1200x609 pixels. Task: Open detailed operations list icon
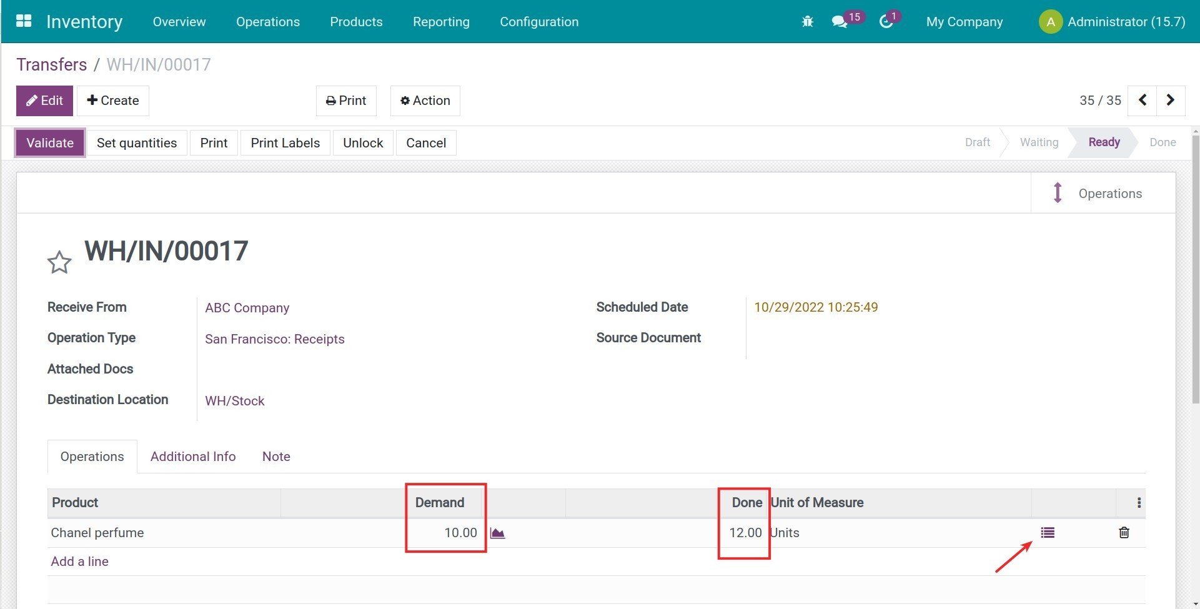(x=1048, y=533)
